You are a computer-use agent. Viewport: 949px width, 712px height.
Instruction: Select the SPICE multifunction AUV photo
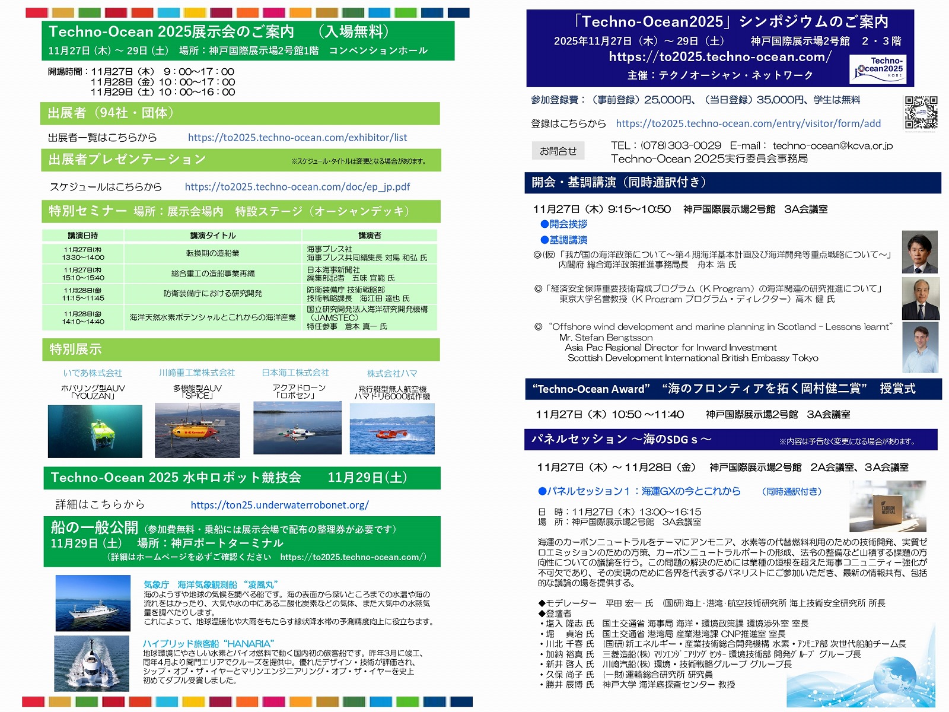(x=197, y=430)
